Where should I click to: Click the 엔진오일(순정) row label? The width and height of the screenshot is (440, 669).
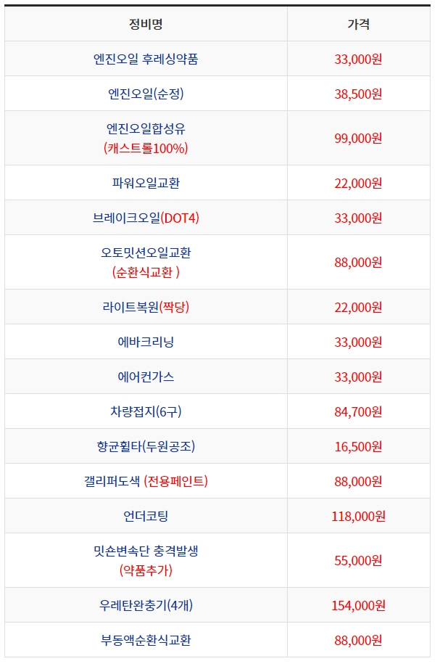click(x=146, y=94)
